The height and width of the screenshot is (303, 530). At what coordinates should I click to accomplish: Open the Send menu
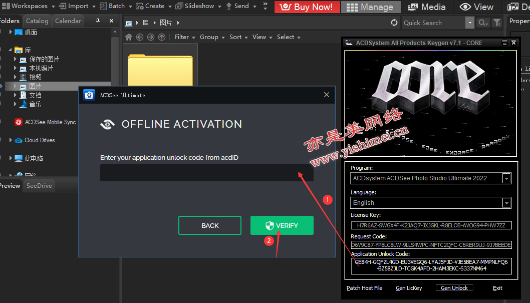(x=240, y=6)
